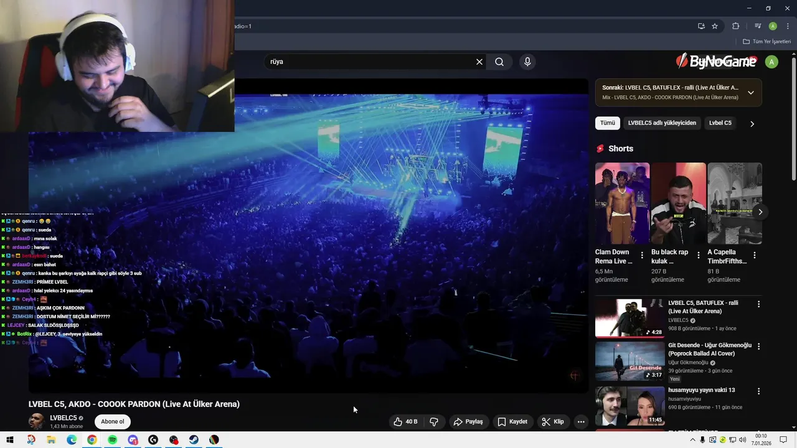This screenshot has width=797, height=448.
Task: Show next Shorts with arrow
Action: coord(760,212)
